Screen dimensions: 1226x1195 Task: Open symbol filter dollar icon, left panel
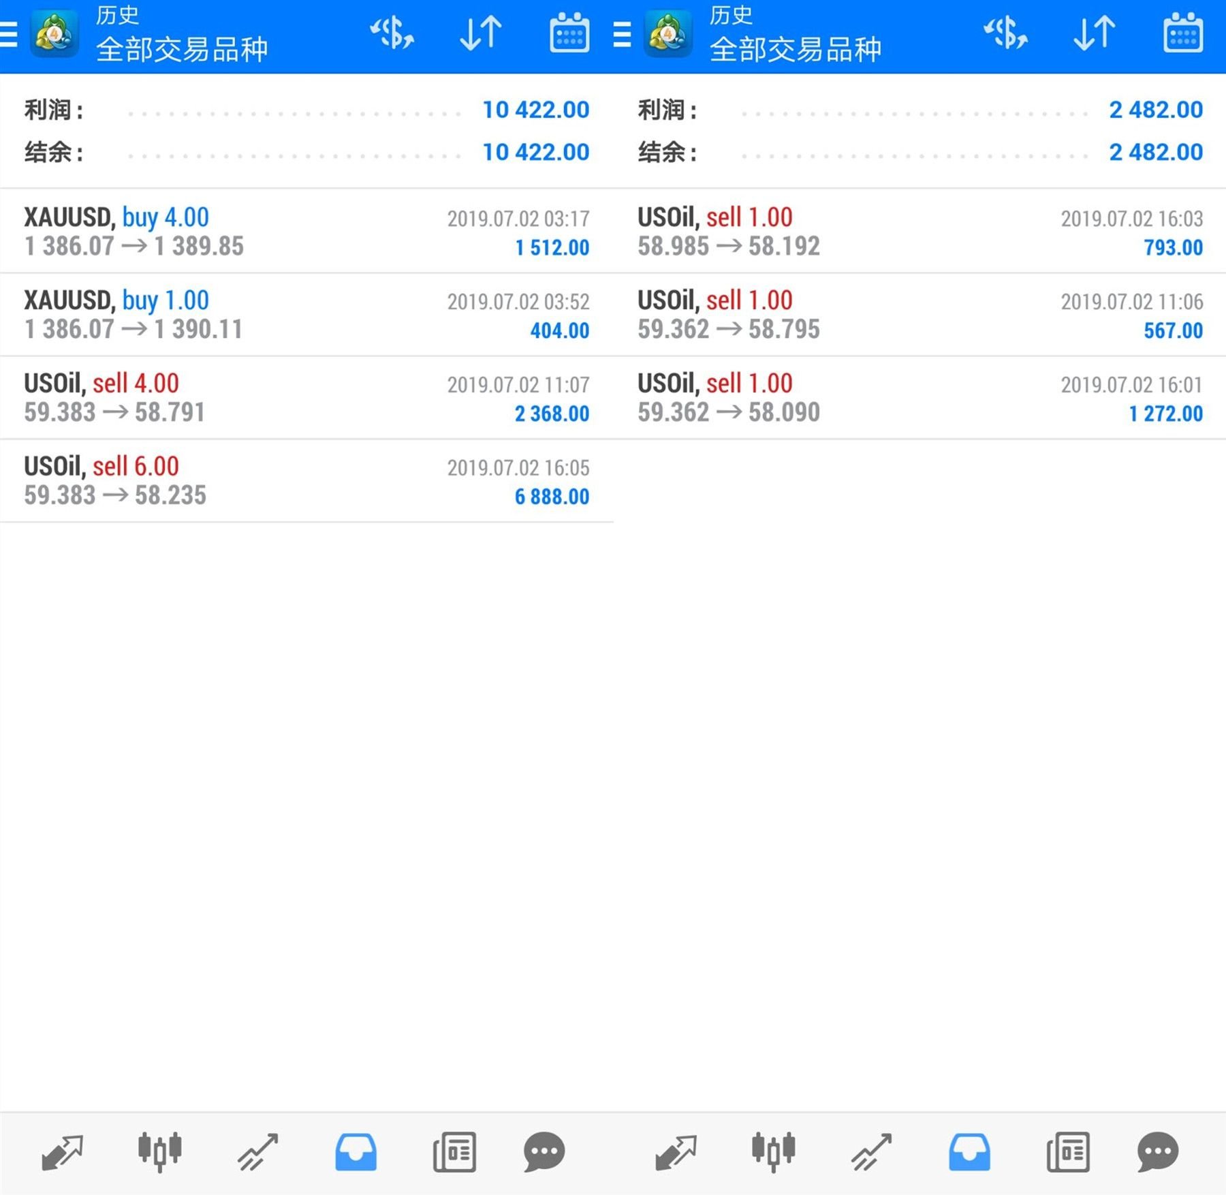click(392, 33)
